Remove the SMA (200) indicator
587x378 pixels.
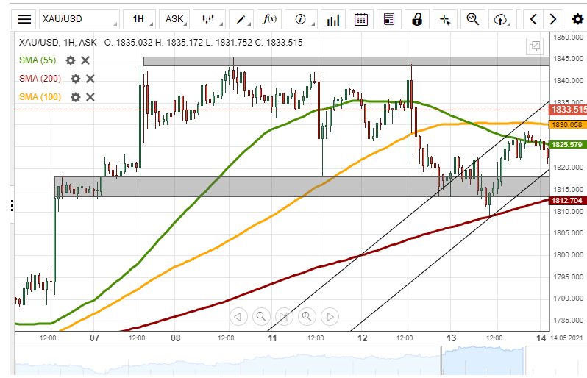90,79
